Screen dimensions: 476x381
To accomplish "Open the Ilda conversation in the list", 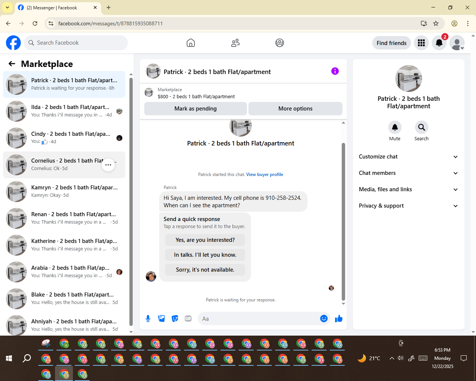I will coord(64,111).
